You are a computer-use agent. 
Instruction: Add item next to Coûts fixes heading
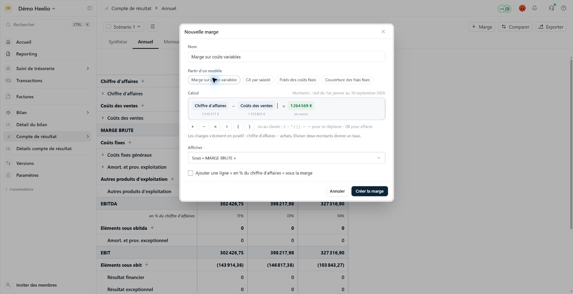click(130, 142)
